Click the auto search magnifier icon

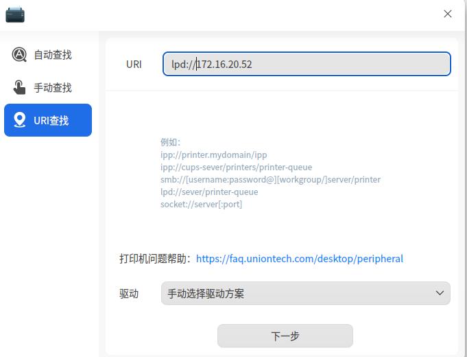[19, 54]
